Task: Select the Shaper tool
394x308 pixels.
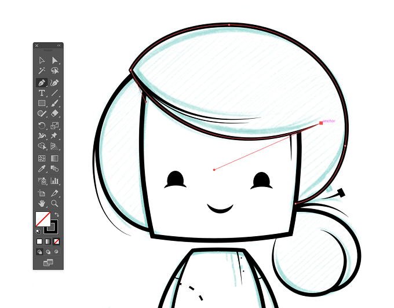Action: [x=42, y=113]
